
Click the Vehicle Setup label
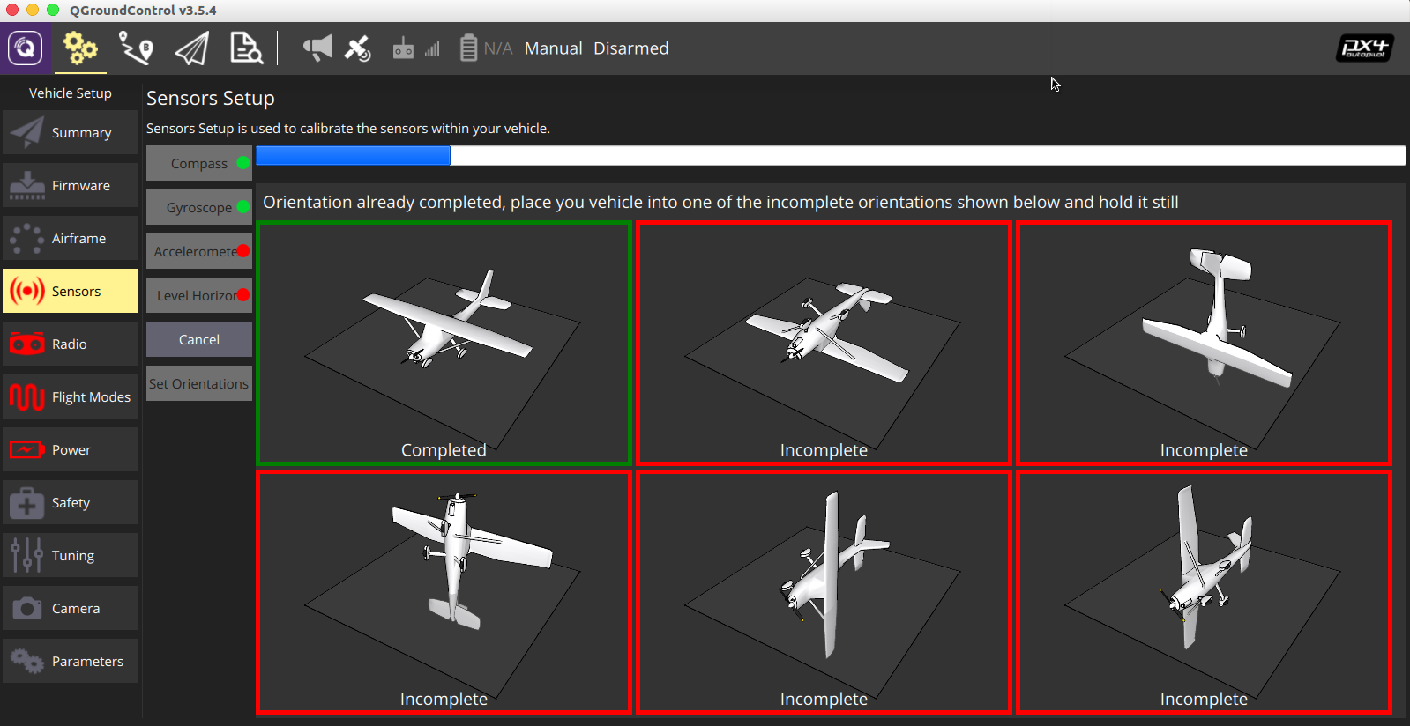pyautogui.click(x=71, y=93)
